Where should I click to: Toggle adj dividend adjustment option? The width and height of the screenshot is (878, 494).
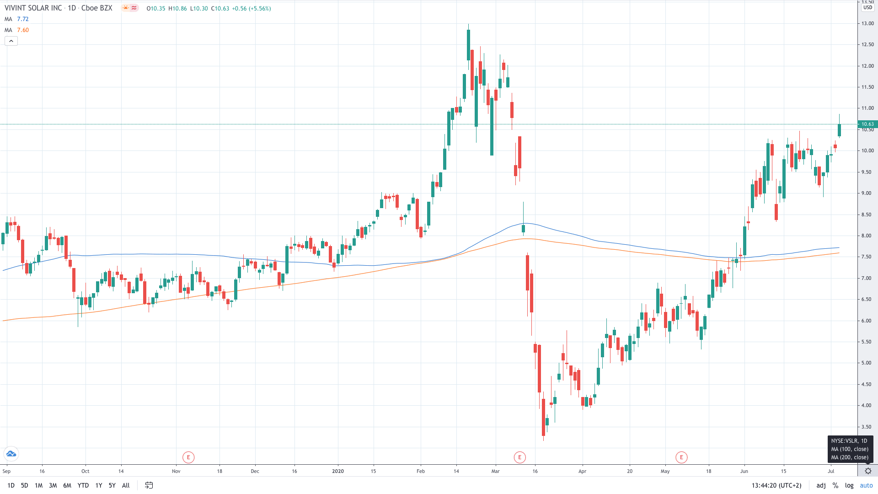[x=821, y=485]
